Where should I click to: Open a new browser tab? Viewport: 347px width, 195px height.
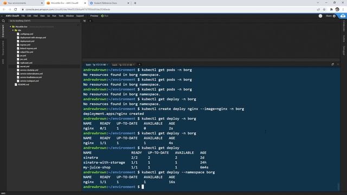tap(135, 3)
